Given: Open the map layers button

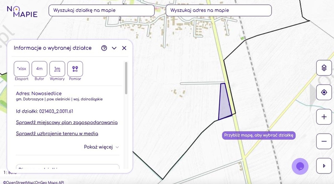Looking at the screenshot, I should (324, 68).
